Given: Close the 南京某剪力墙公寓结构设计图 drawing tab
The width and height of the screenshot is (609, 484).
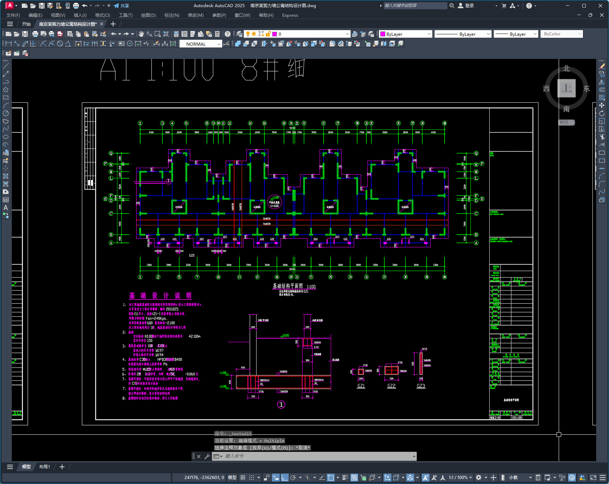Looking at the screenshot, I should click(102, 24).
